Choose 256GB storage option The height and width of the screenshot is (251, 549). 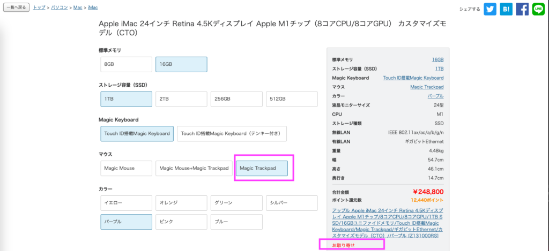tap(236, 99)
